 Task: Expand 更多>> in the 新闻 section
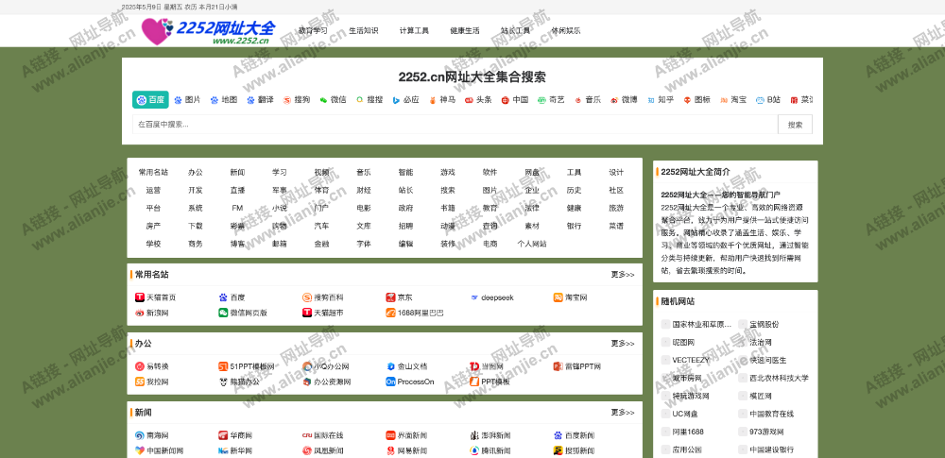point(623,413)
